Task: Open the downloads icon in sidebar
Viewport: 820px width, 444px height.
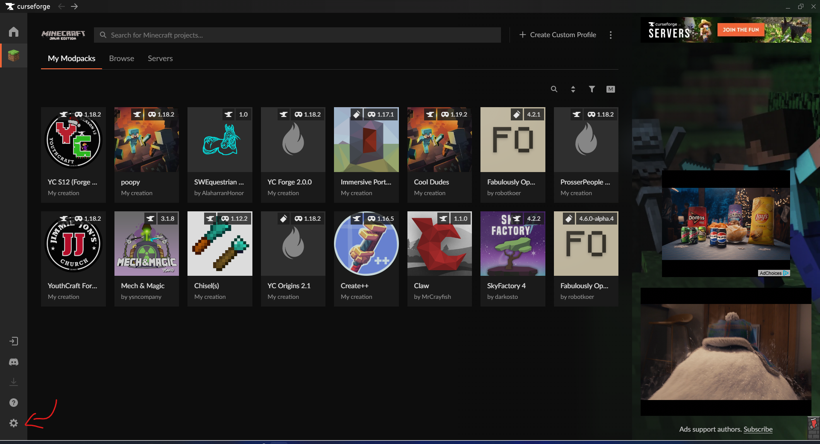Action: point(14,382)
